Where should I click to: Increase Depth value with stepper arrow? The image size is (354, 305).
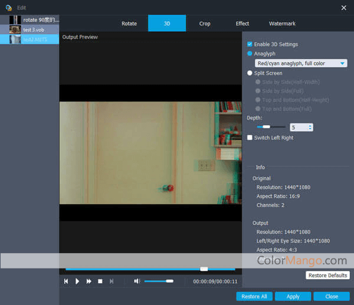[x=310, y=125]
